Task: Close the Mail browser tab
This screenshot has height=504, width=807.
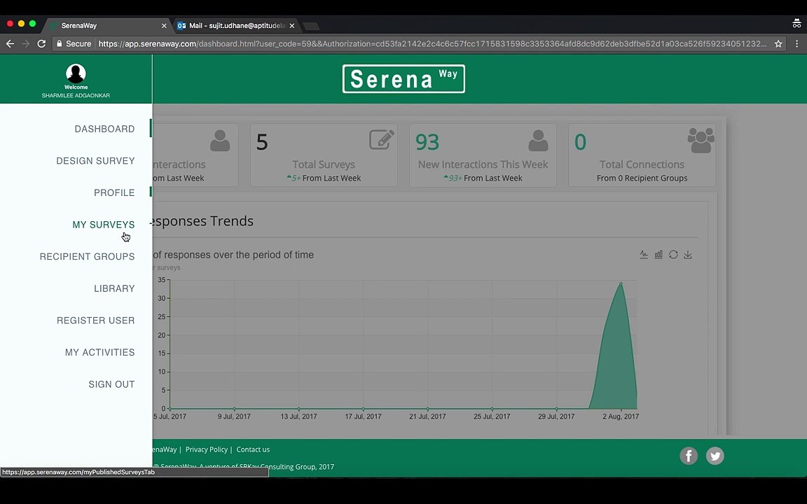Action: point(292,26)
